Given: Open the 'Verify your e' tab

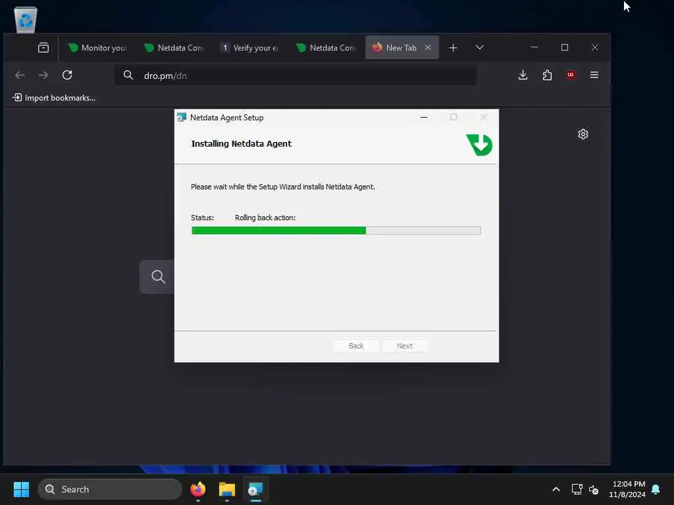Looking at the screenshot, I should pos(250,47).
